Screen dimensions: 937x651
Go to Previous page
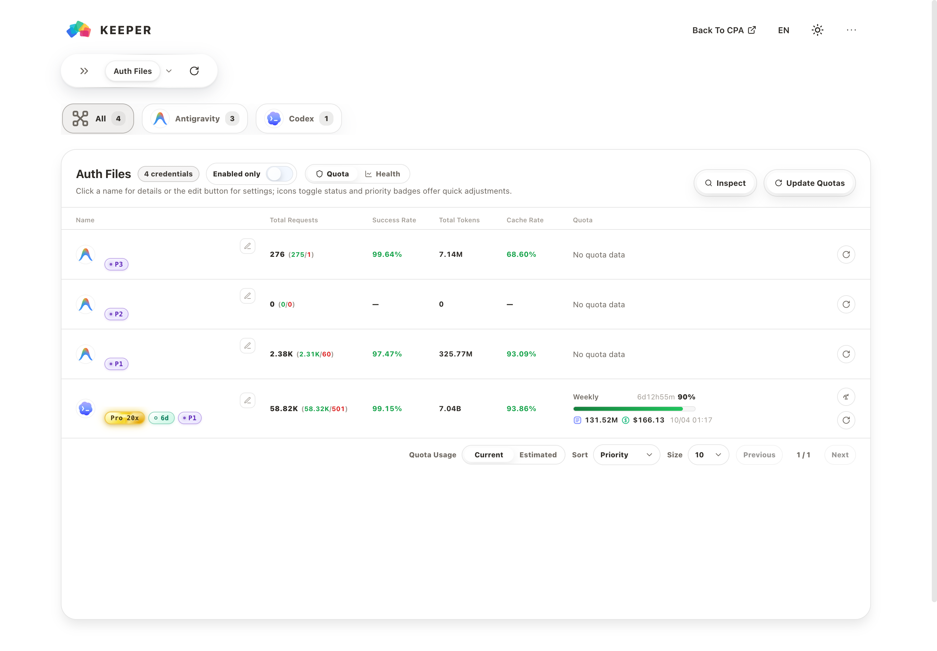(759, 455)
